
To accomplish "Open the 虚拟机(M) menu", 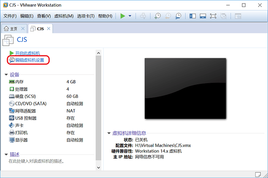I will click(64, 16).
